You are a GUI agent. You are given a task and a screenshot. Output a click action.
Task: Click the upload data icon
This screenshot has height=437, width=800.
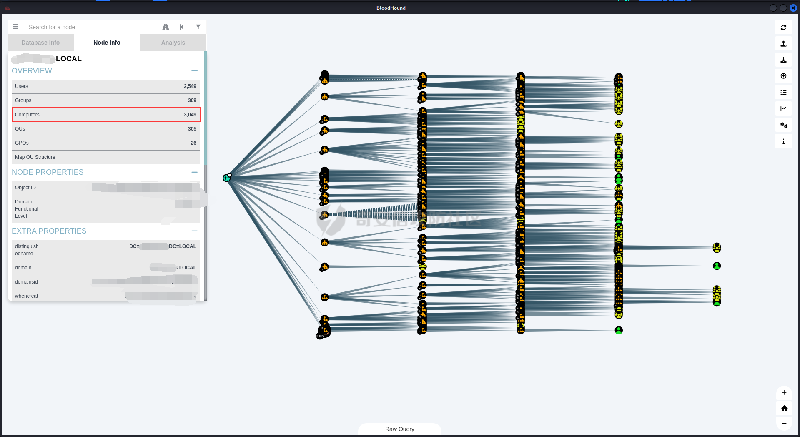pos(783,76)
